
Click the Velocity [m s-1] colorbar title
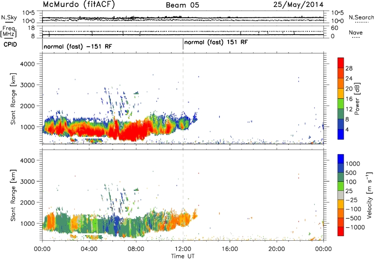click(369, 195)
